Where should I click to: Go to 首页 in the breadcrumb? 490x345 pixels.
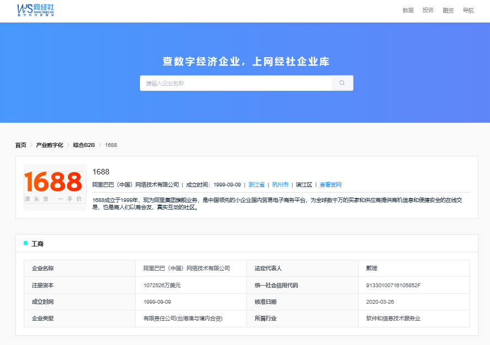21,145
